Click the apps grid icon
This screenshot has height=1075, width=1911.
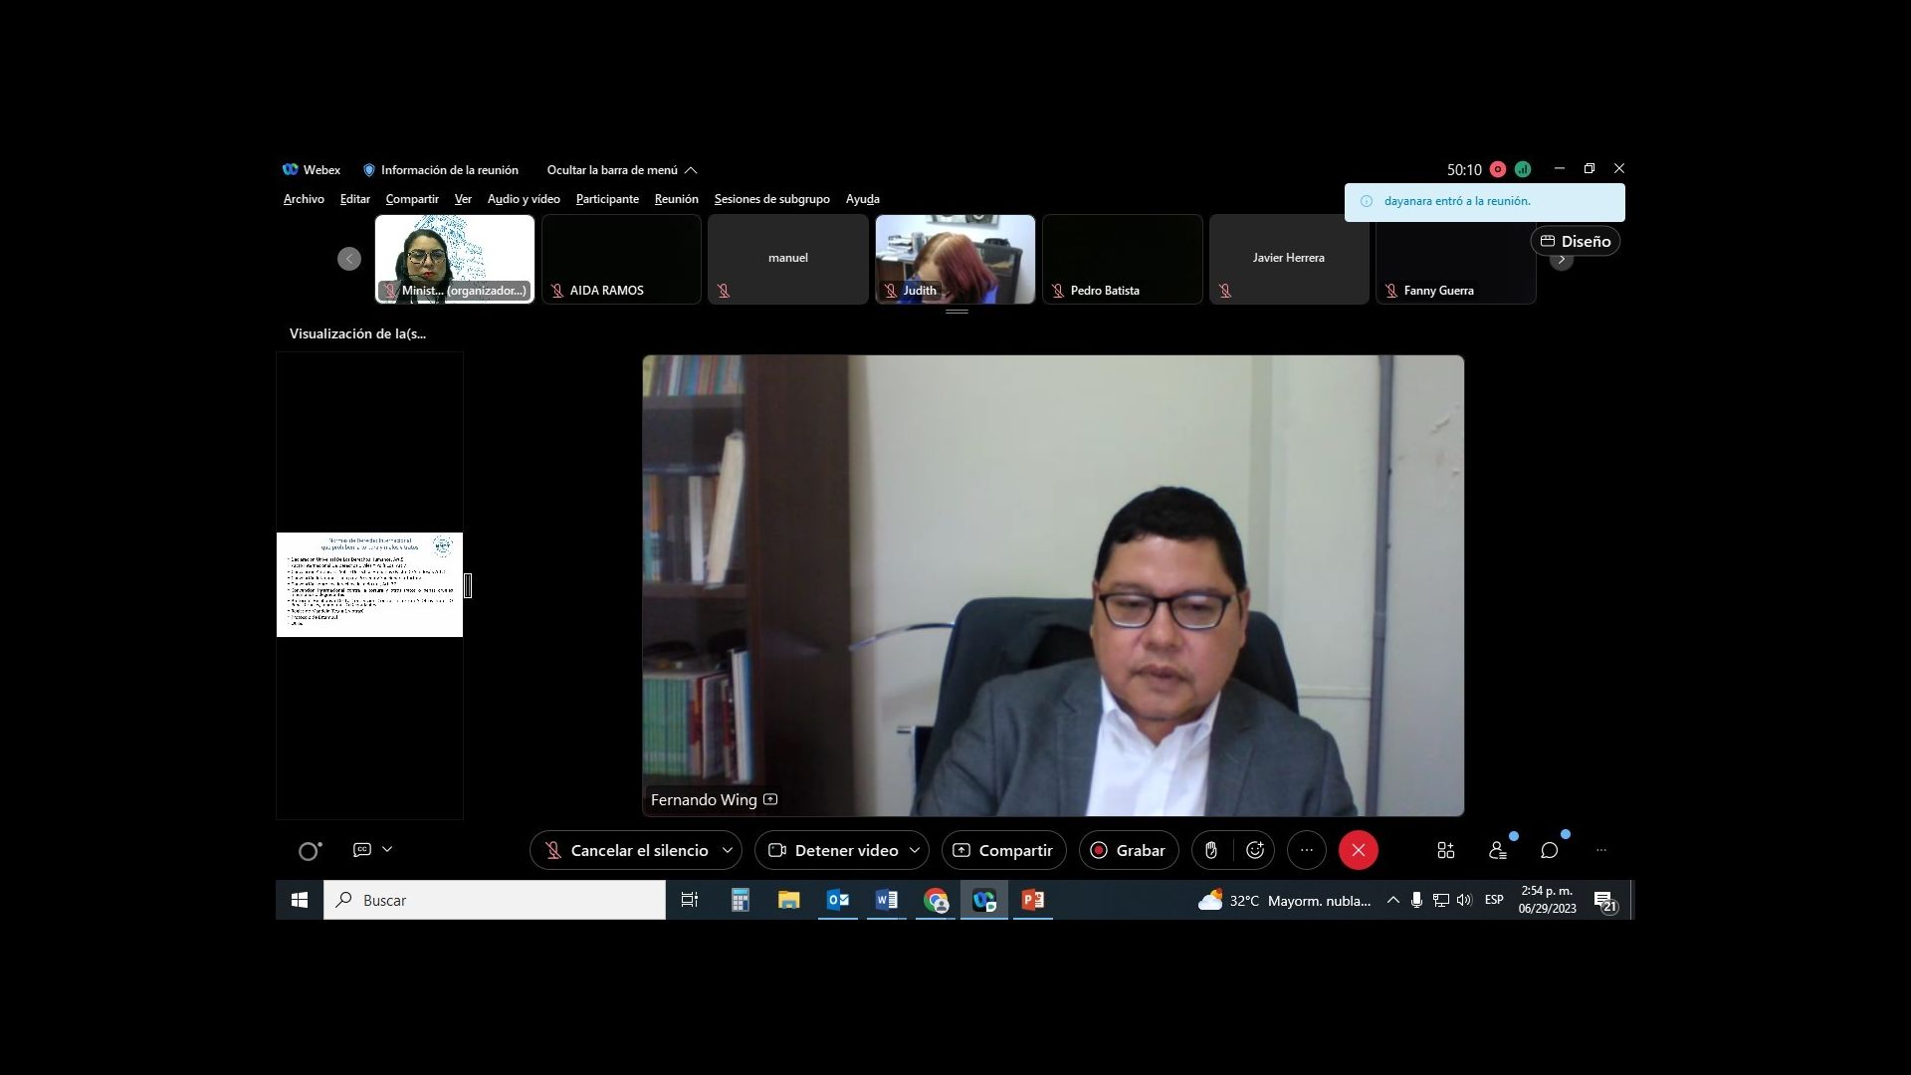tap(1445, 850)
